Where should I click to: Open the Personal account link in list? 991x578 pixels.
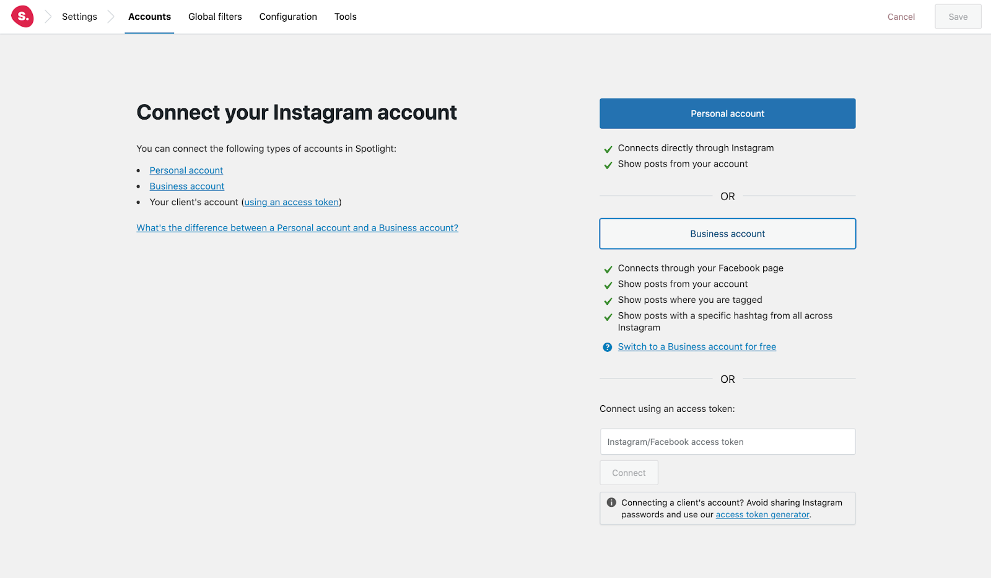(186, 170)
